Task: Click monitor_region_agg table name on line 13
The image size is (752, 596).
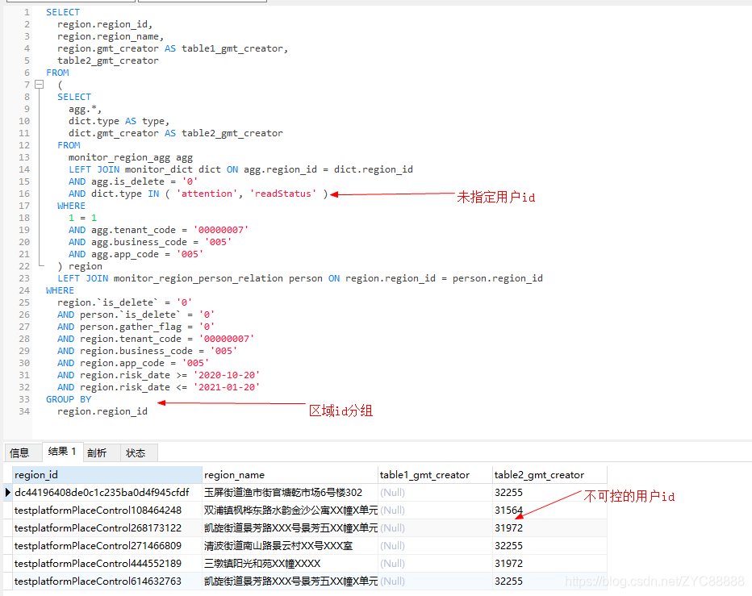Action: pyautogui.click(x=119, y=157)
